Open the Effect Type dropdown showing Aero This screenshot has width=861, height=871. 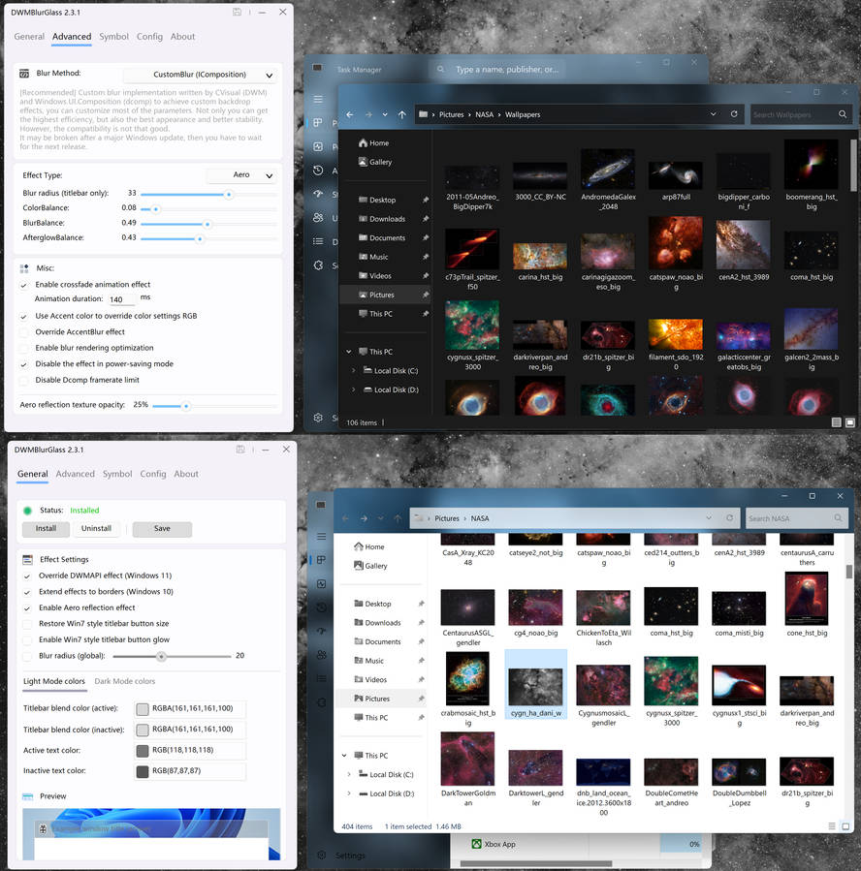239,175
